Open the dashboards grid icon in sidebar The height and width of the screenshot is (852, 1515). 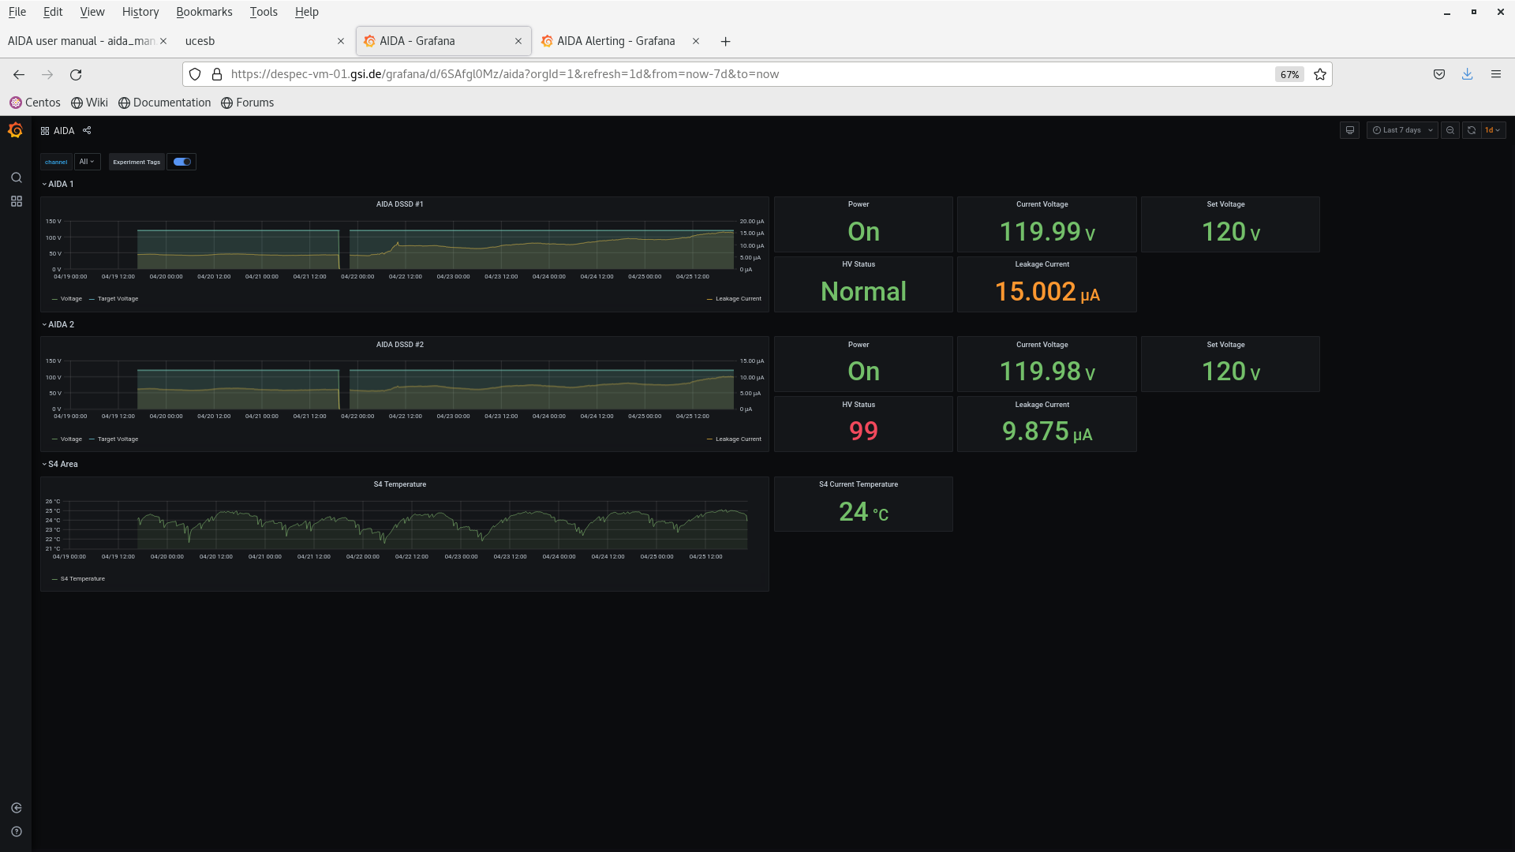point(16,201)
